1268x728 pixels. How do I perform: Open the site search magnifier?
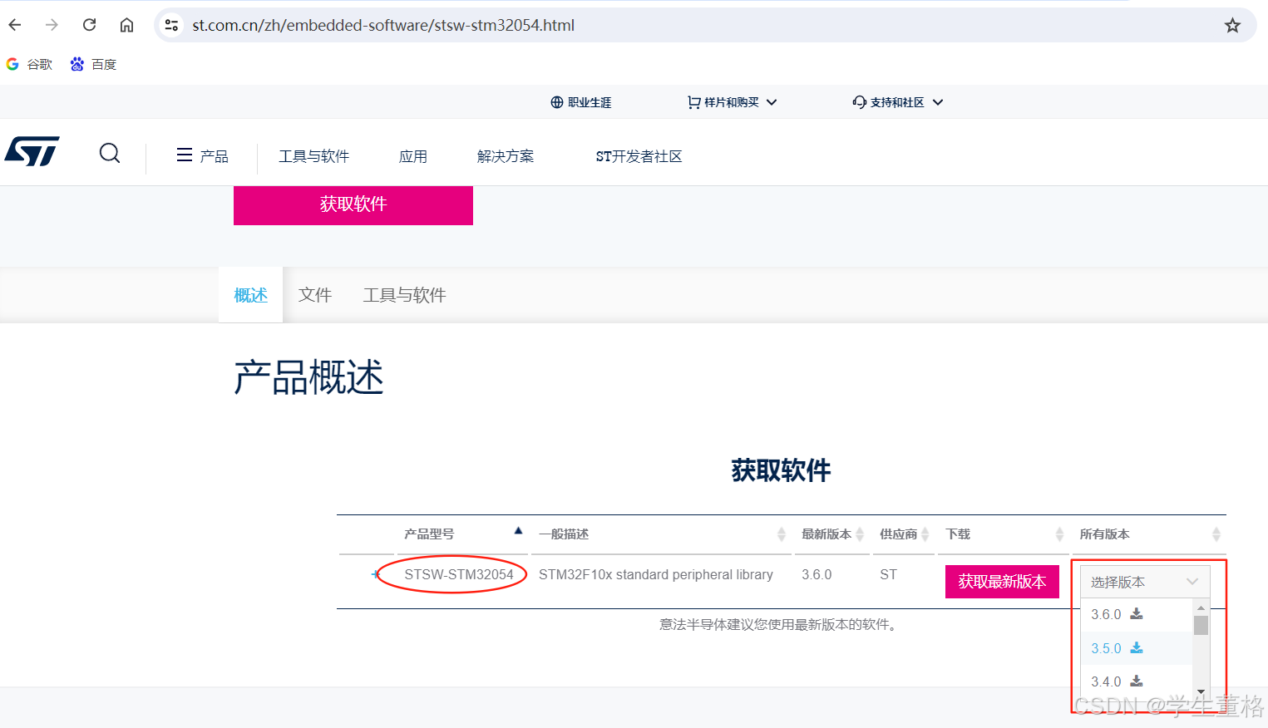pyautogui.click(x=109, y=153)
